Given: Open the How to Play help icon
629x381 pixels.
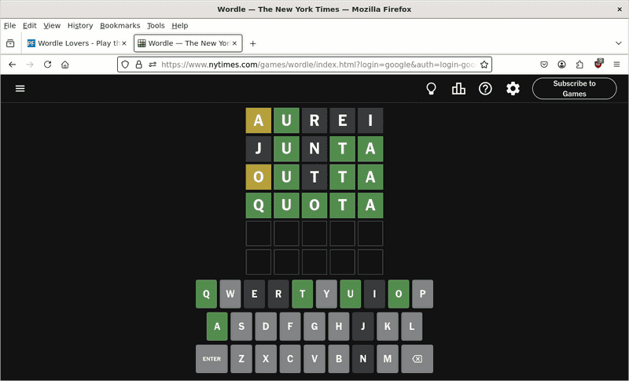Looking at the screenshot, I should (485, 89).
